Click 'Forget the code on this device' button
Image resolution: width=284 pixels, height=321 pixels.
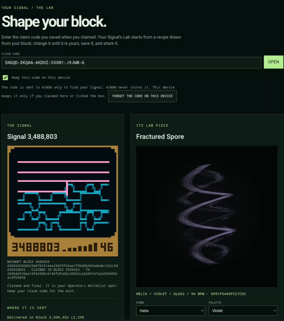(142, 96)
